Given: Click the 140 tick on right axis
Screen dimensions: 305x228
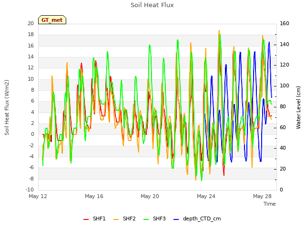Looking at the screenshot, I should click(x=285, y=44).
